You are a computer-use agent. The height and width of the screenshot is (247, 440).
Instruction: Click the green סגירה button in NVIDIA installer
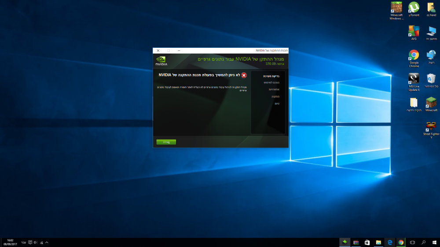pyautogui.click(x=166, y=142)
